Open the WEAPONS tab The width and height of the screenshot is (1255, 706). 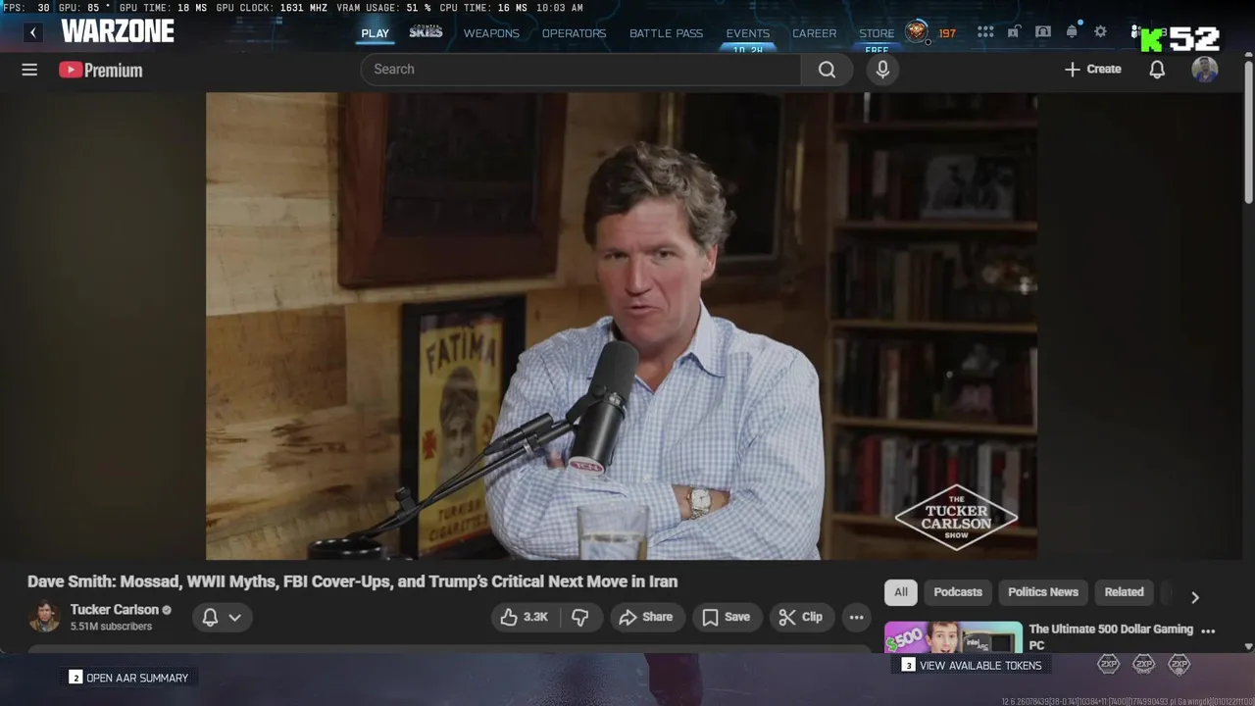coord(491,33)
